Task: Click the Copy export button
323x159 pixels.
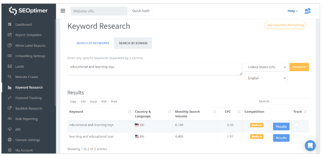Action: click(x=73, y=102)
